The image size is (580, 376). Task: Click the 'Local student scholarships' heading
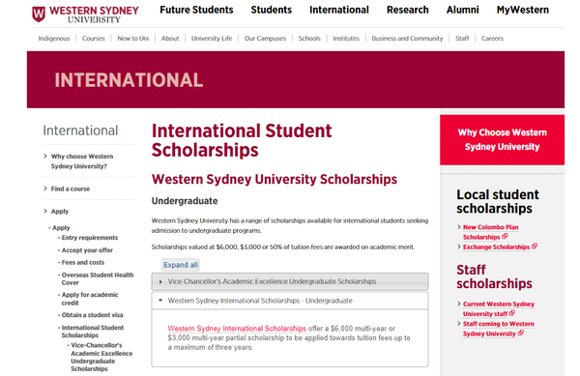pos(498,201)
